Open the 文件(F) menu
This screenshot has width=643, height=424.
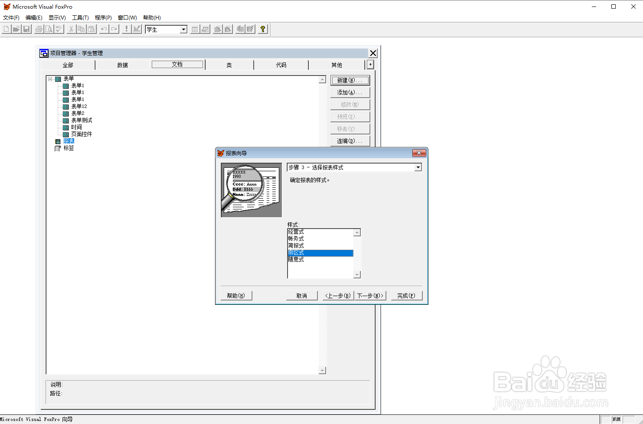coord(11,18)
